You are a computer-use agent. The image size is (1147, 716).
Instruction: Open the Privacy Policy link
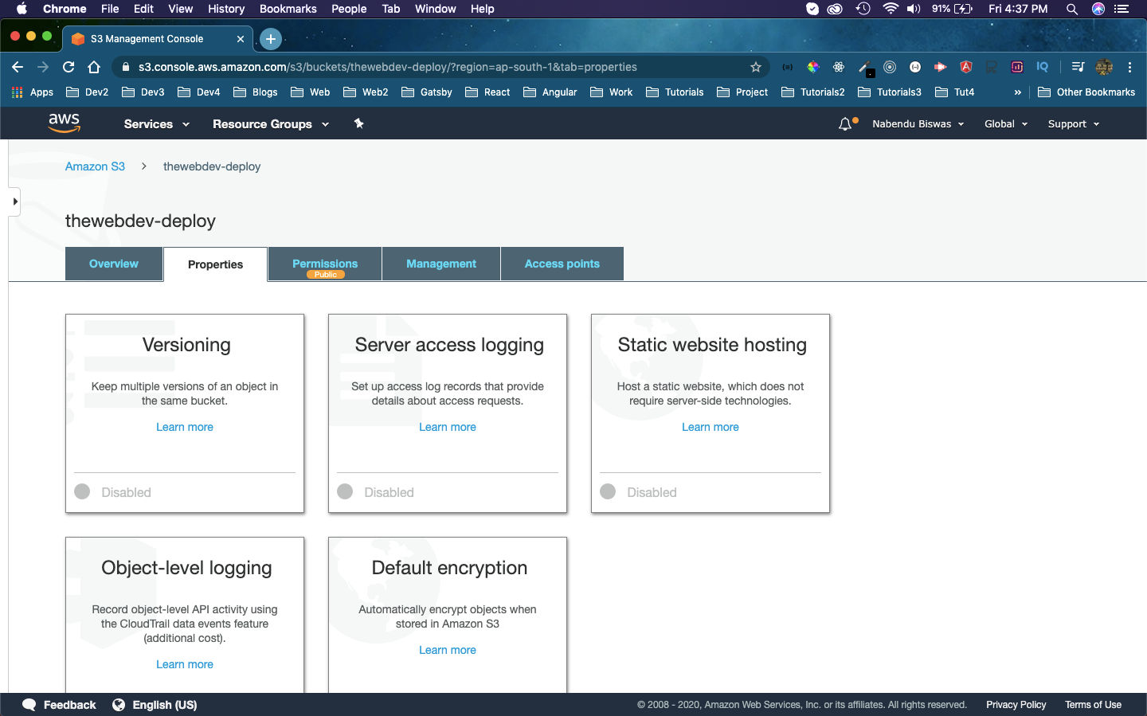pos(1016,705)
